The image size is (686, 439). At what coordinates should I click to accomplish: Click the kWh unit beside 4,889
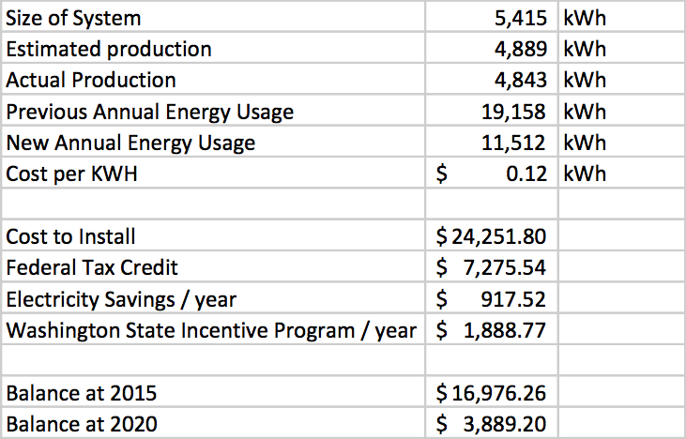coord(621,48)
